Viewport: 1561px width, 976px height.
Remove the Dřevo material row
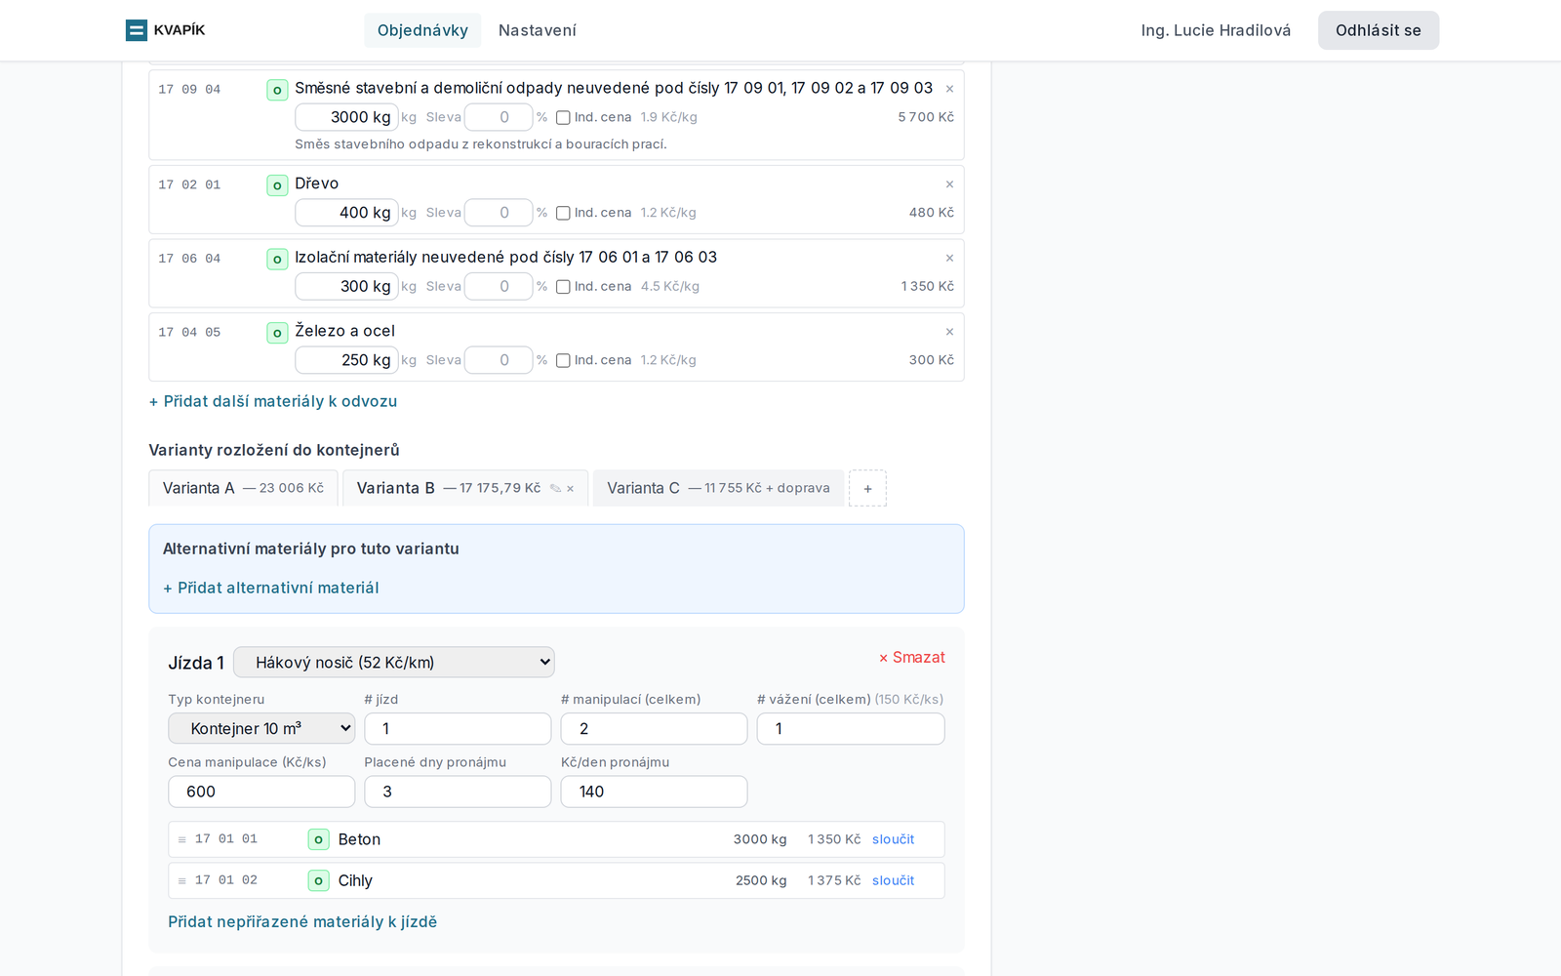point(949,184)
